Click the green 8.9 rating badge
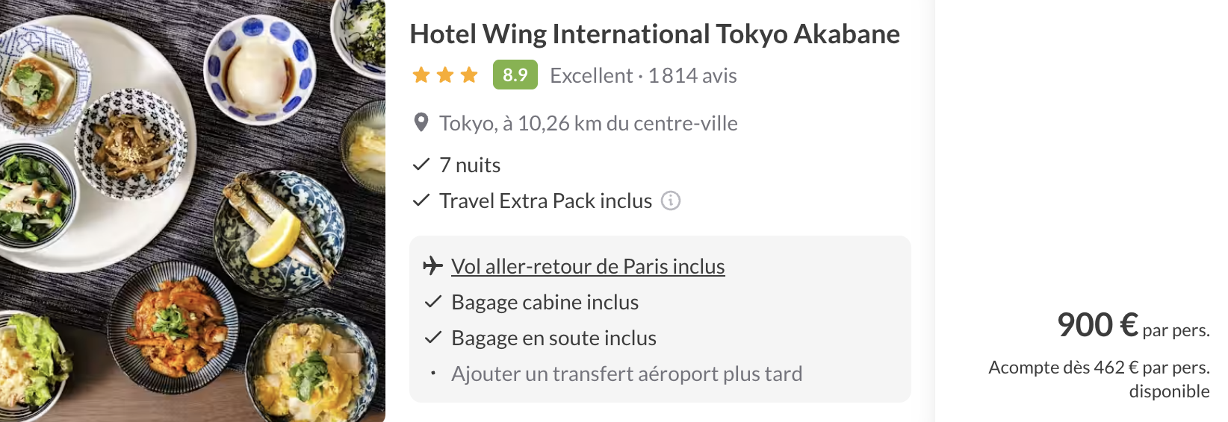 click(515, 75)
